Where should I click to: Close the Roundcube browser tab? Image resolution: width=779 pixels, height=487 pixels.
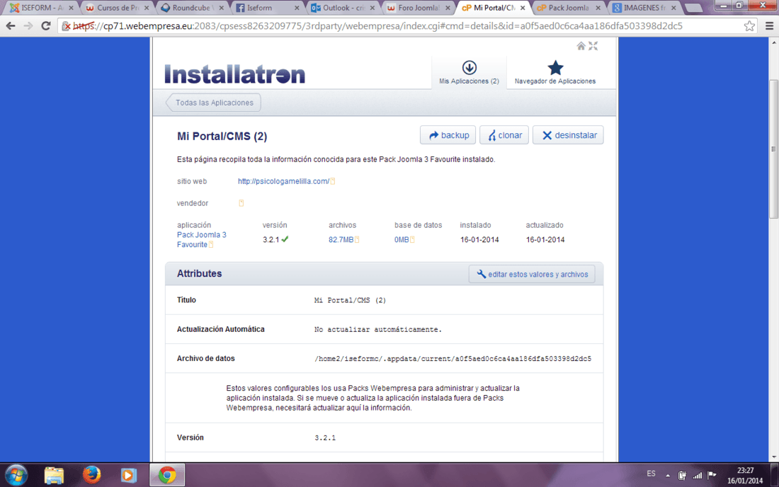click(x=222, y=8)
